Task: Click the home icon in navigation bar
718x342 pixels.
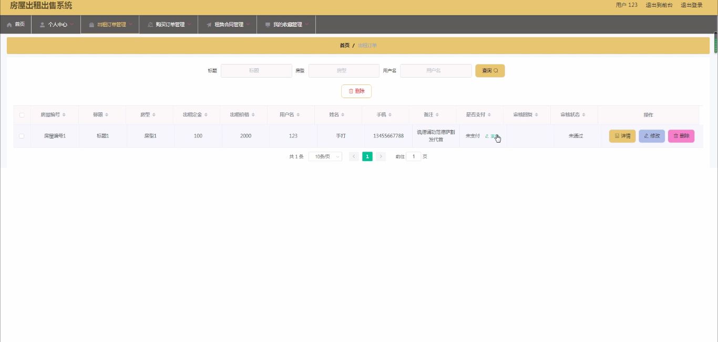Action: coord(9,25)
